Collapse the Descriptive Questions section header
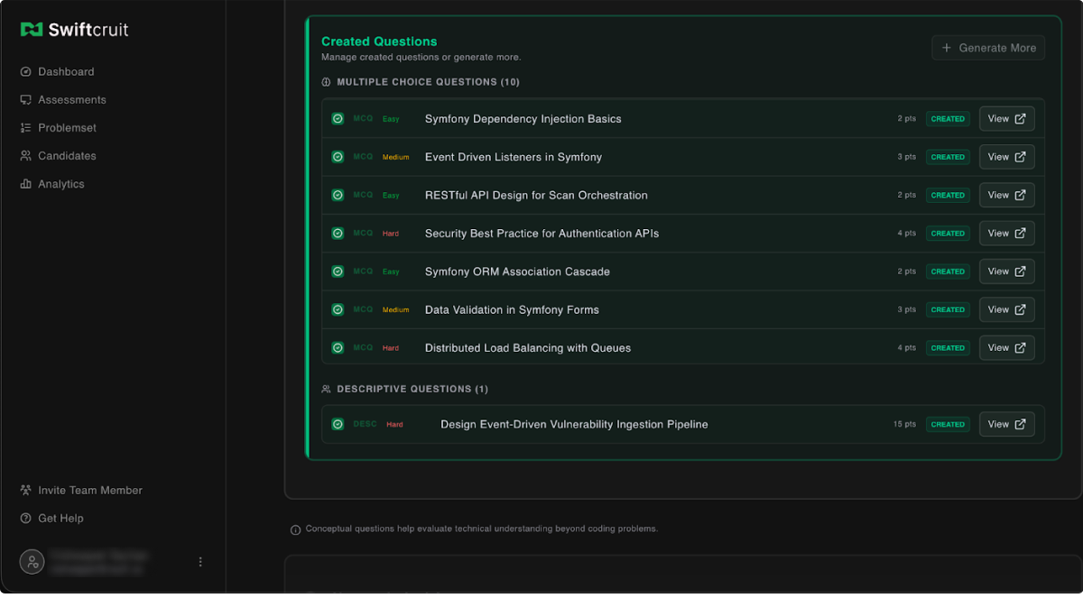 pyautogui.click(x=412, y=390)
